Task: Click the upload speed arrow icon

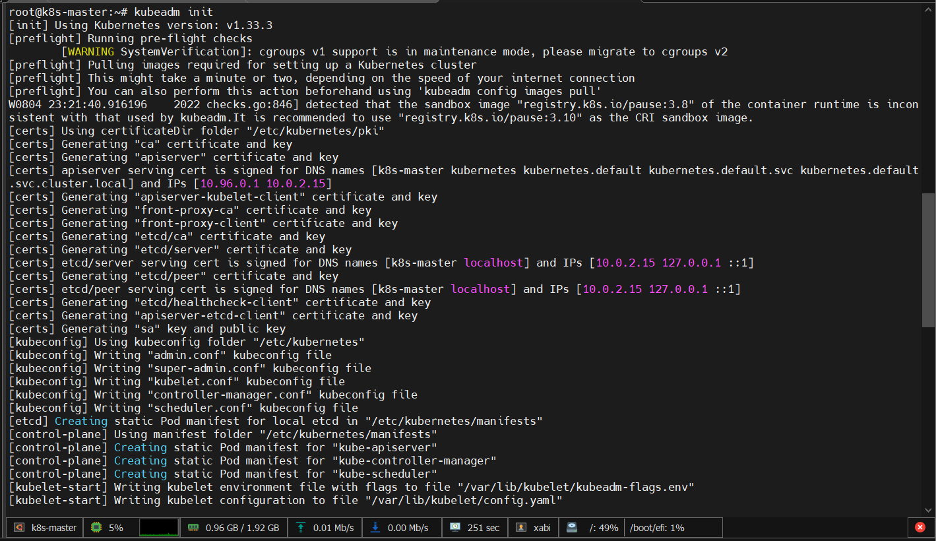Action: click(301, 528)
